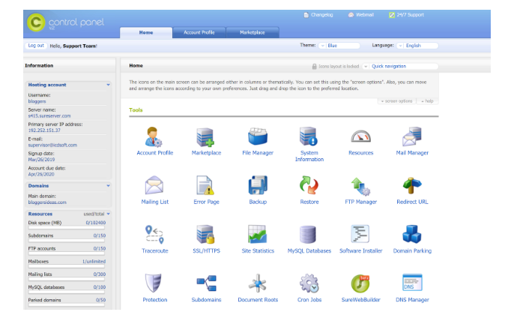Open the Software Installer icon

(360, 234)
